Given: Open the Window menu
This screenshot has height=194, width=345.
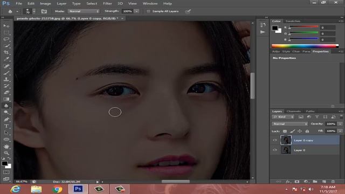Looking at the screenshot, I should click(x=150, y=4).
